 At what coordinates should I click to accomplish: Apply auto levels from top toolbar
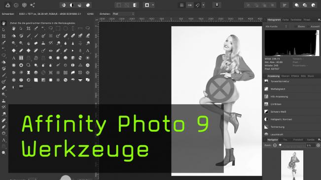(x=64, y=5)
